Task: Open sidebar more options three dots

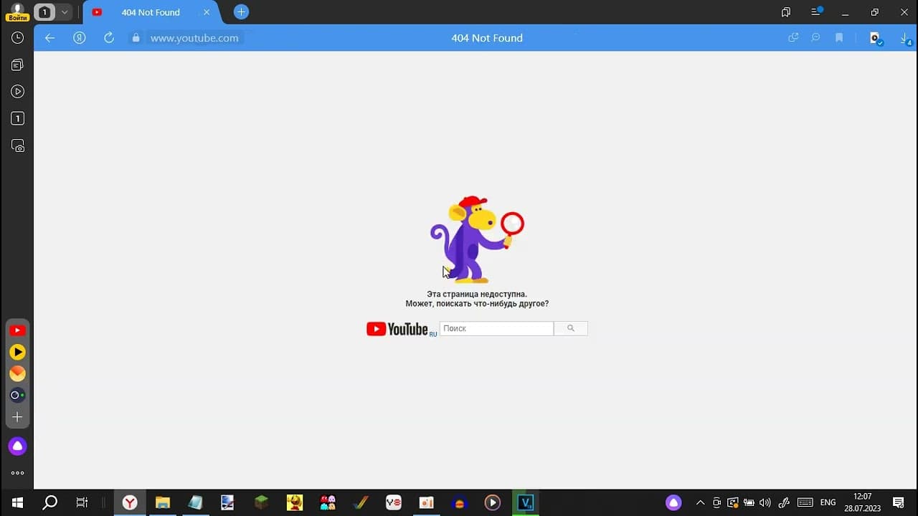Action: pos(17,473)
